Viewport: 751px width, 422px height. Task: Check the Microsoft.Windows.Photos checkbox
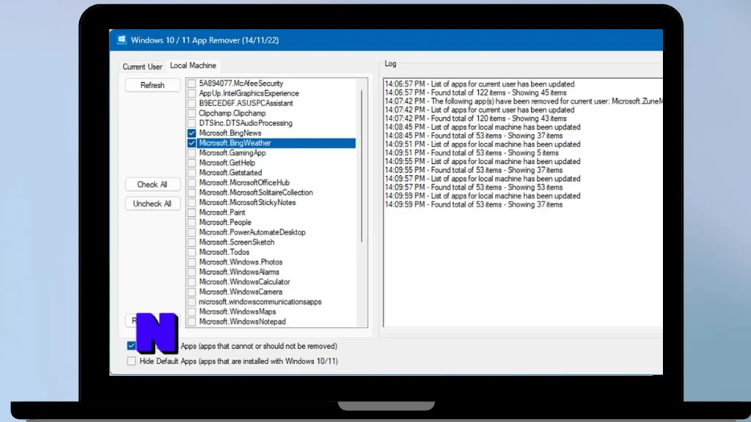click(x=191, y=262)
